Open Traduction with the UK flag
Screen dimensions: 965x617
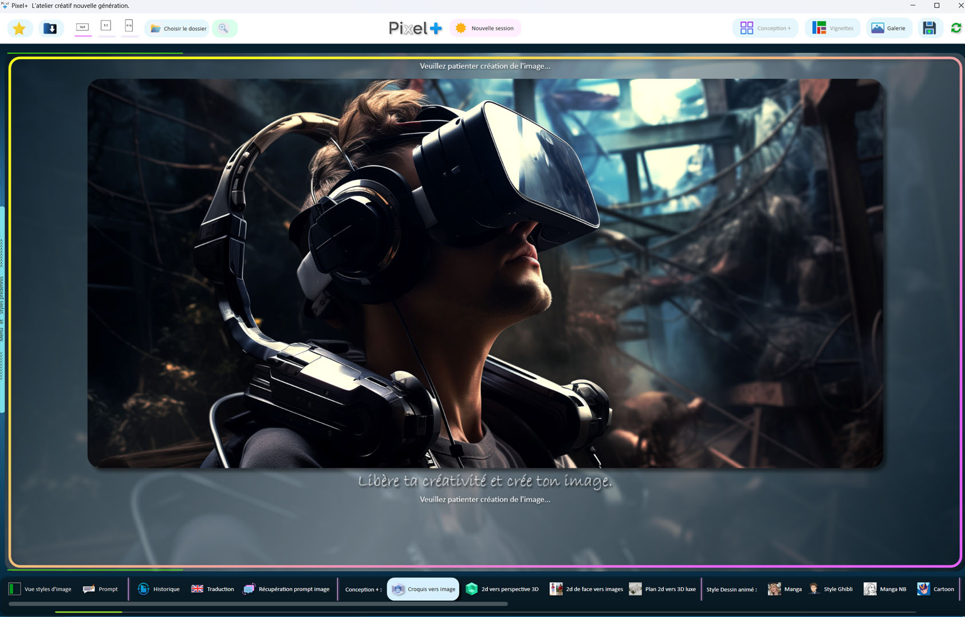pos(212,589)
